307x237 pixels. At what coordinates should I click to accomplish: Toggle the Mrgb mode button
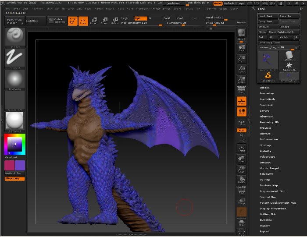pyautogui.click(x=125, y=18)
